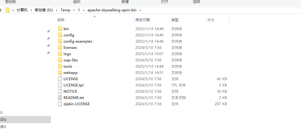The width and height of the screenshot is (301, 135).
Task: Sort by the 名称 column header
Action: coord(61,20)
